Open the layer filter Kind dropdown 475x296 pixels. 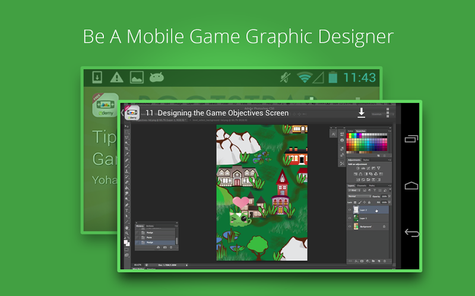(354, 190)
